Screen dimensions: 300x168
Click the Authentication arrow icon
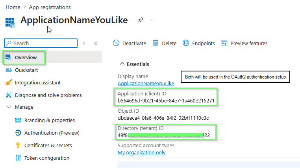(18, 133)
